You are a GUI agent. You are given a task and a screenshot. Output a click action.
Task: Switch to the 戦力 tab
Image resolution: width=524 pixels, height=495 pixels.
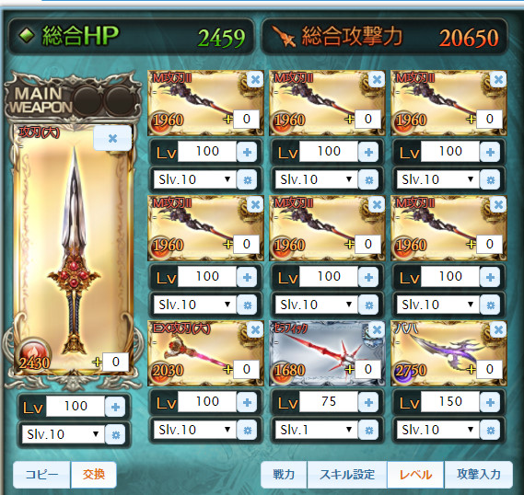284,475
